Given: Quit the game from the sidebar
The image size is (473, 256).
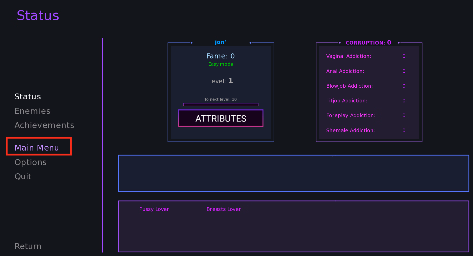Looking at the screenshot, I should click(23, 176).
